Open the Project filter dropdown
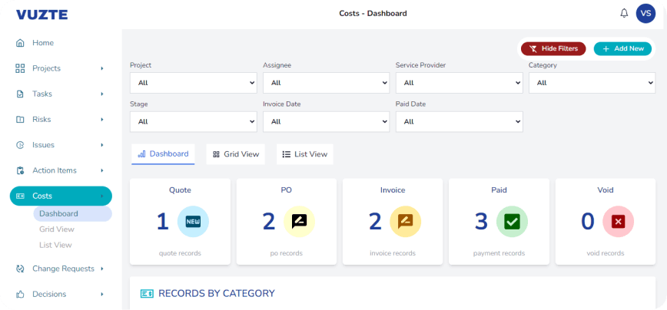Viewport: 667px width, 310px height. (x=193, y=82)
